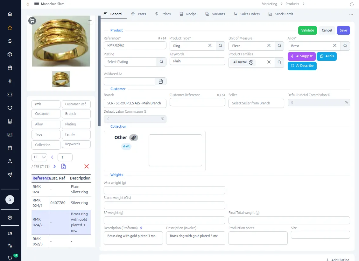The height and width of the screenshot is (261, 359).
Task: Select the small ring thumbnail image
Action: [x=61, y=79]
